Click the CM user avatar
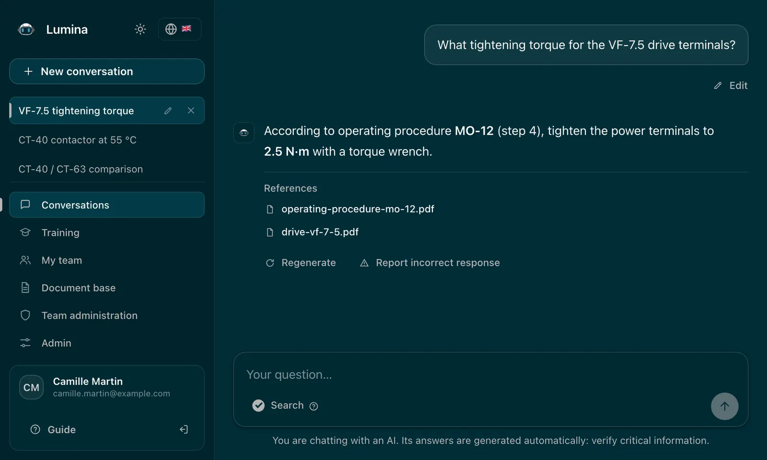This screenshot has width=767, height=460. click(31, 387)
